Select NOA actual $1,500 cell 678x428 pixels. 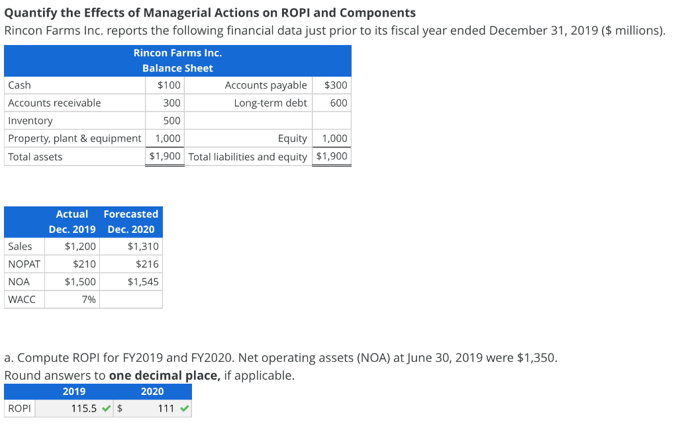pyautogui.click(x=72, y=282)
